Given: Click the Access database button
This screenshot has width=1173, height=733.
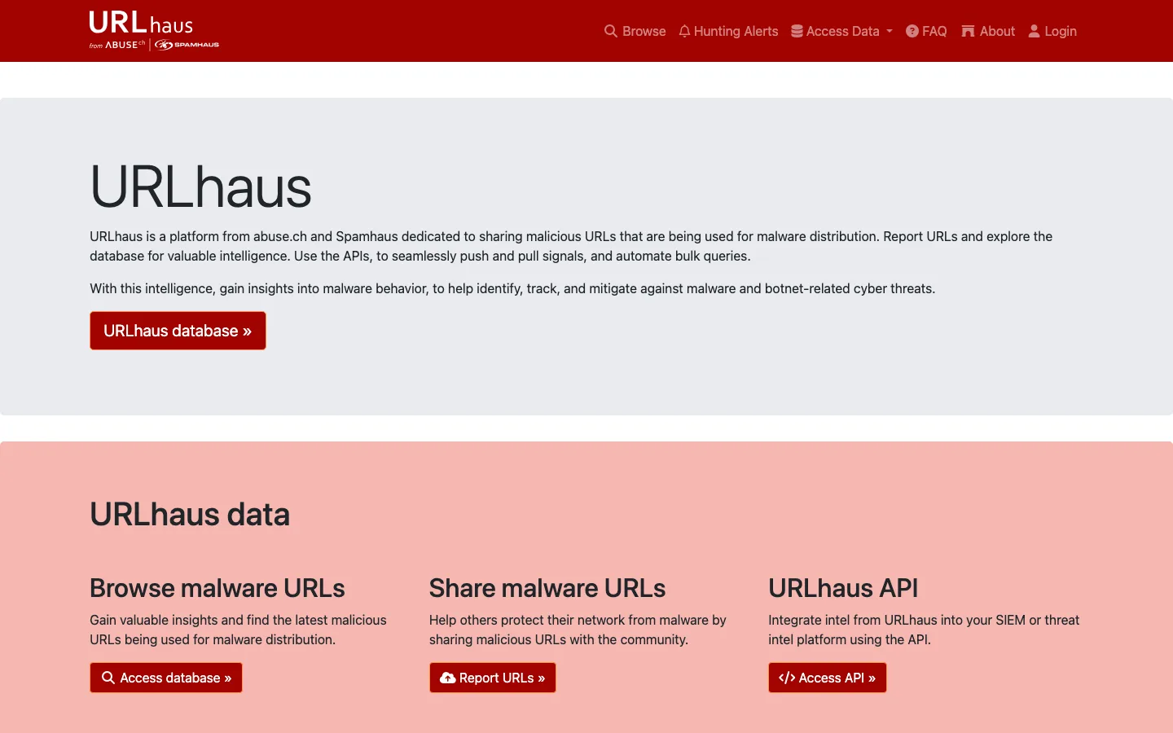Looking at the screenshot, I should click(166, 678).
